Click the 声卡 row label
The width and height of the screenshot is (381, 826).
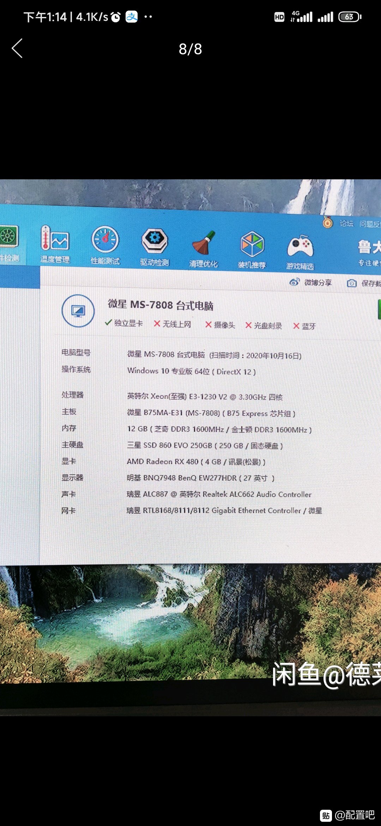[69, 494]
